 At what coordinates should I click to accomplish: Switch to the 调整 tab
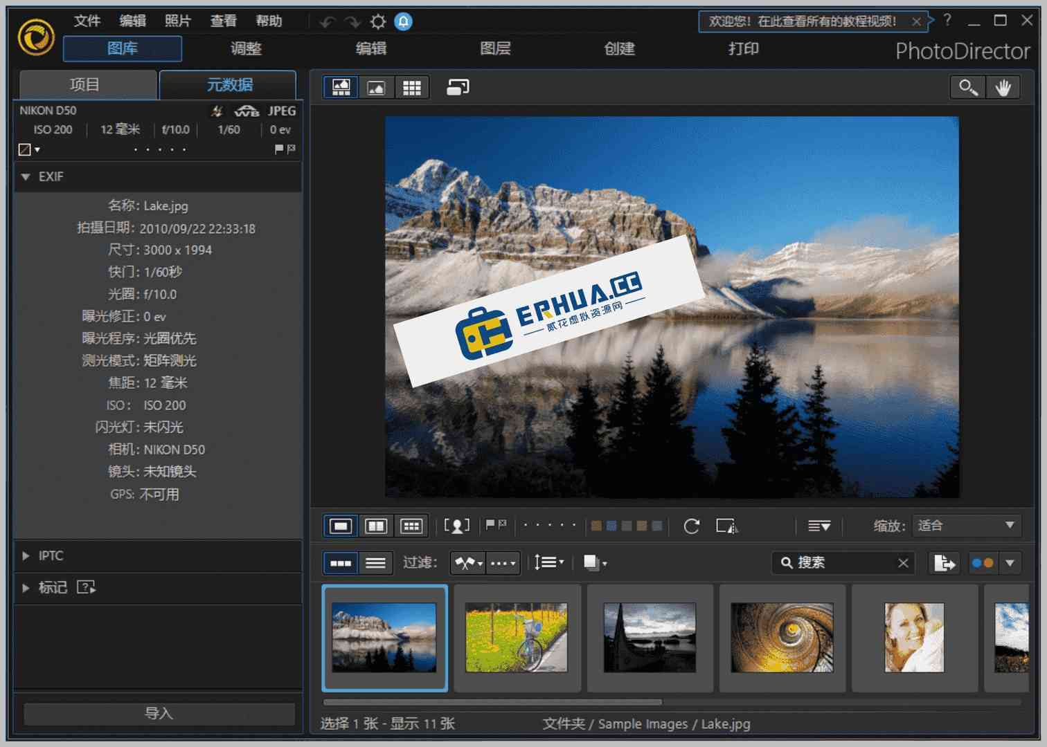coord(247,48)
